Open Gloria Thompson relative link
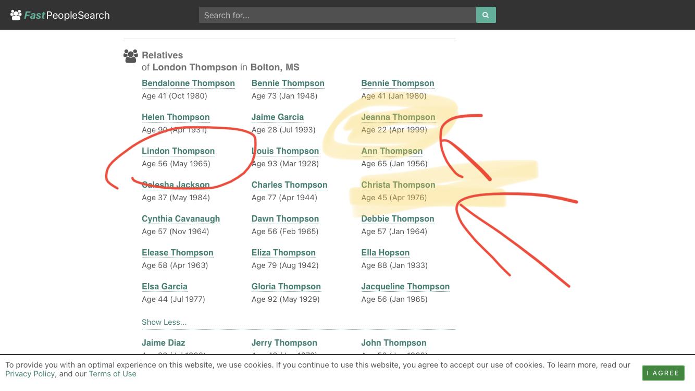Viewport: 695px width, 391px height. click(x=286, y=287)
